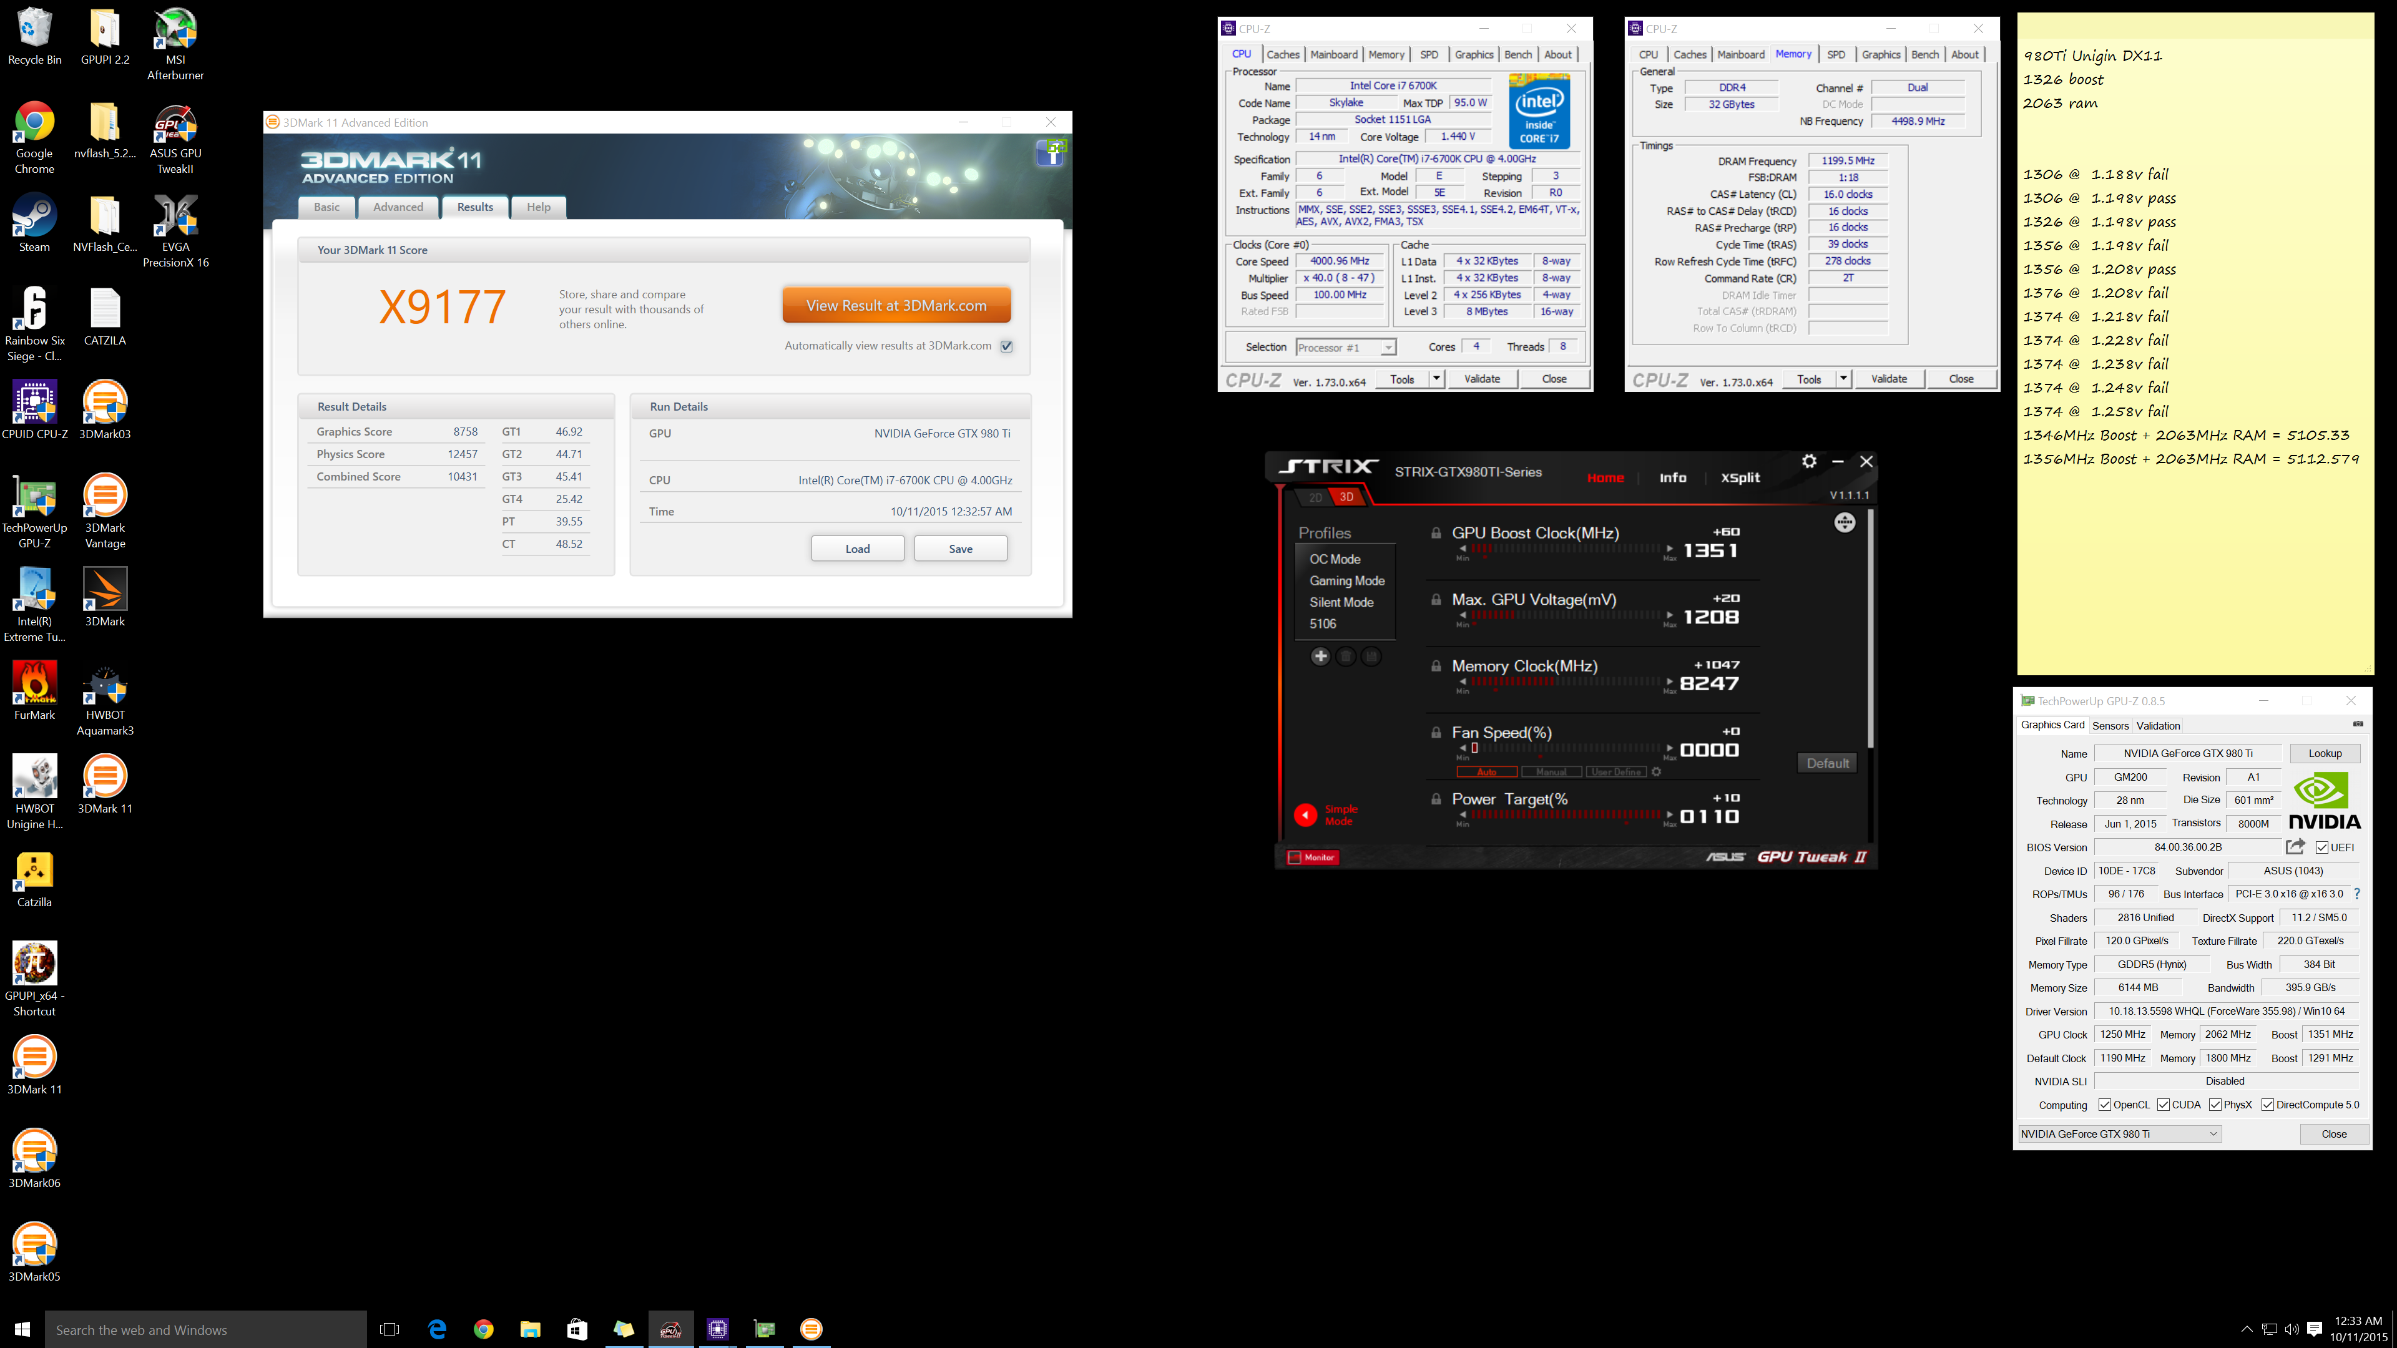Click the add profile plus icon
Screen dimensions: 2397x1348
pyautogui.click(x=1320, y=657)
